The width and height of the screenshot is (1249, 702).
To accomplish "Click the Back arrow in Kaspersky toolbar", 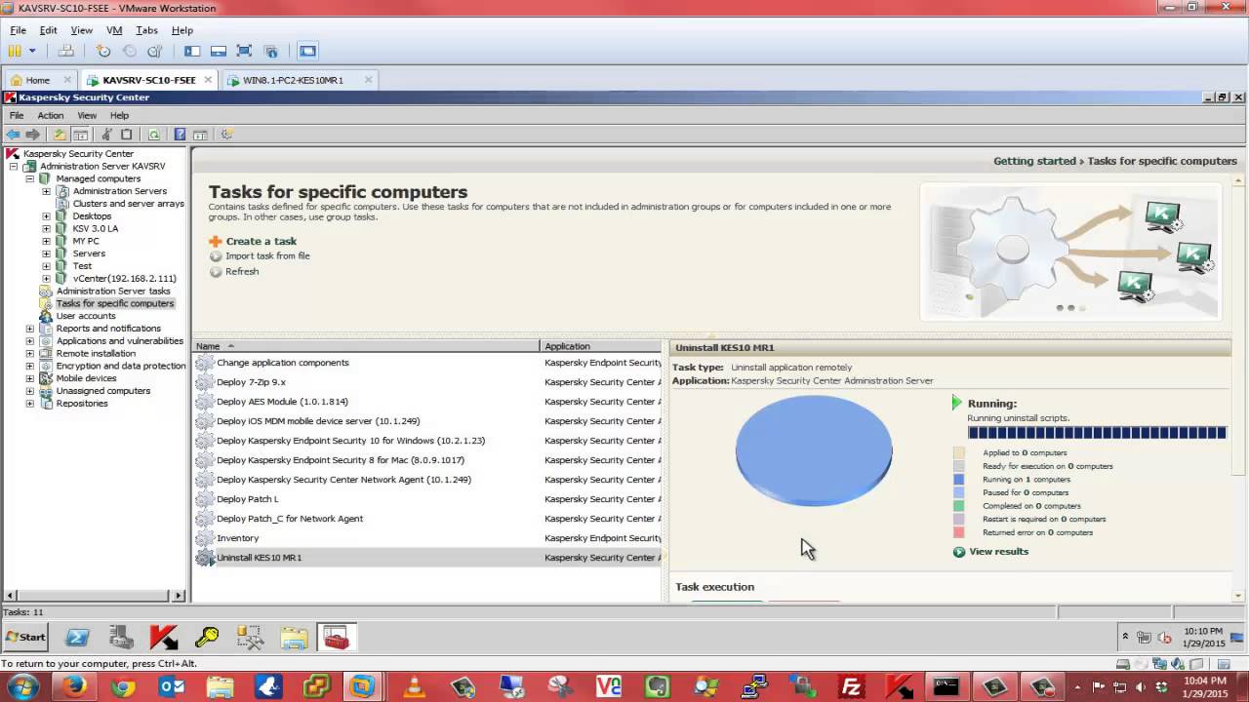I will click(x=13, y=135).
